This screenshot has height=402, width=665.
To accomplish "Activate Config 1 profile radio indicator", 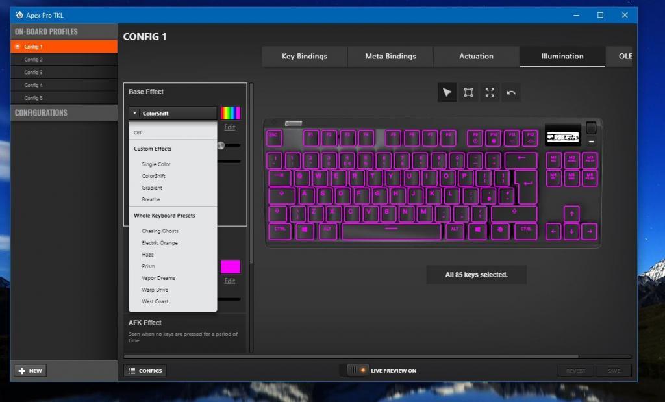I will click(18, 47).
